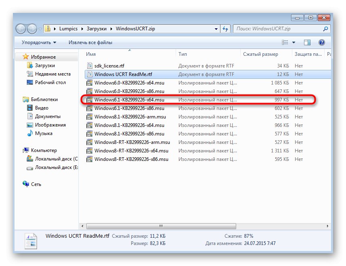The image size is (346, 266).
Task: Open the recent pages dropdown arrow
Action: (x=40, y=29)
